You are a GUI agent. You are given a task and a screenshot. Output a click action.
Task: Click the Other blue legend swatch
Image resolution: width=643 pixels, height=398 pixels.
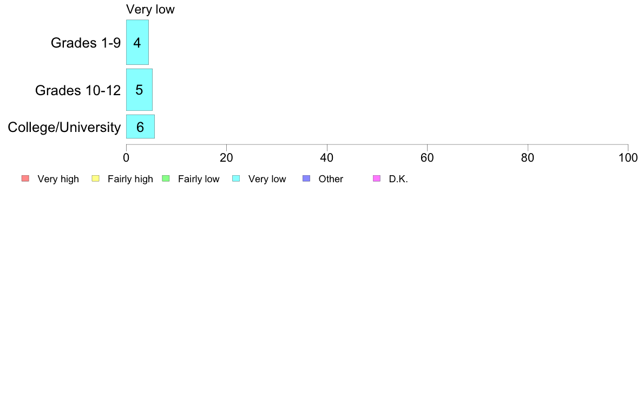[306, 178]
